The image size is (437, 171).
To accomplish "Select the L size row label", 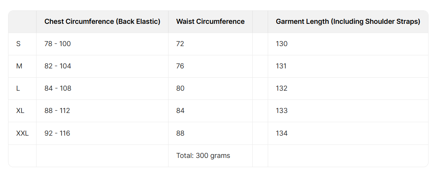I will point(18,88).
